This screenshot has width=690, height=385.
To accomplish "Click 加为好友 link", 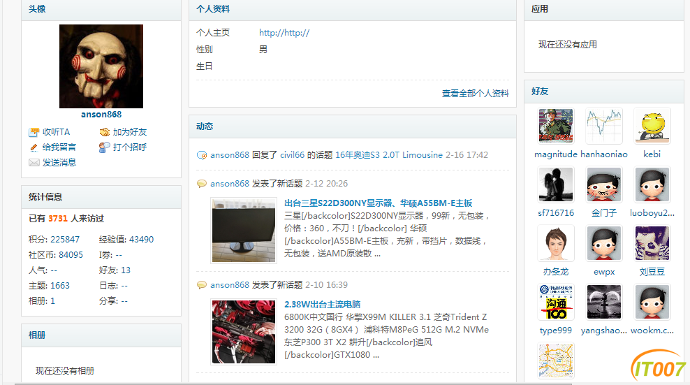I will [130, 132].
